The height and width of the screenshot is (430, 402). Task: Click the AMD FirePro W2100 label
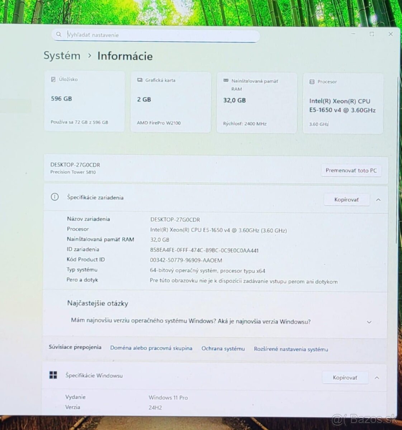[x=159, y=123]
